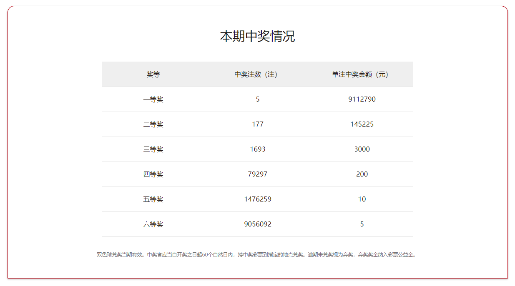Click the first prize amount 9112790
The image size is (515, 286).
coord(362,99)
